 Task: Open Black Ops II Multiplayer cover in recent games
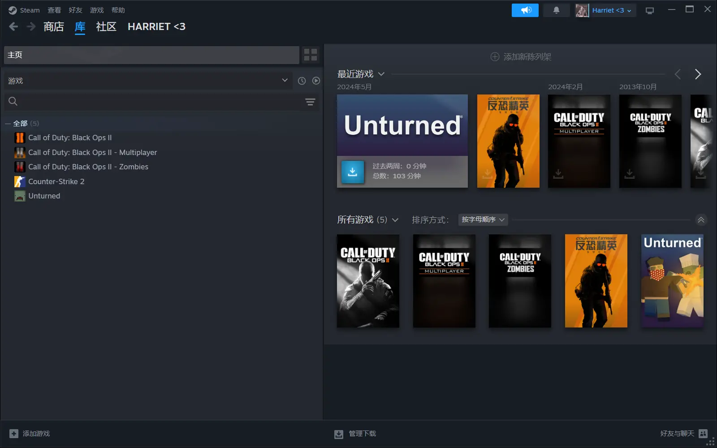[579, 141]
